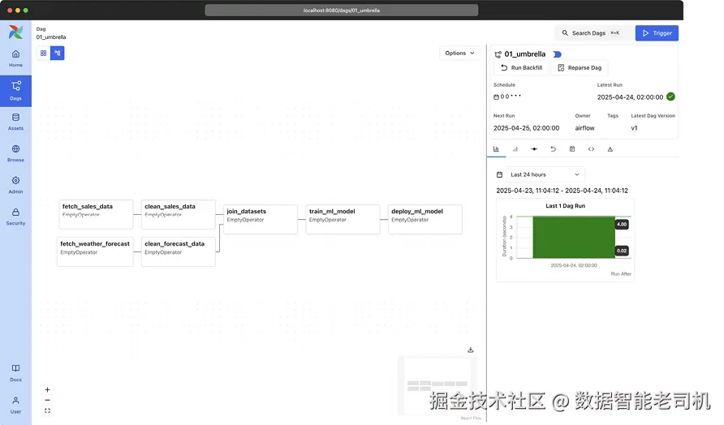Open the User sidebar menu

15,405
